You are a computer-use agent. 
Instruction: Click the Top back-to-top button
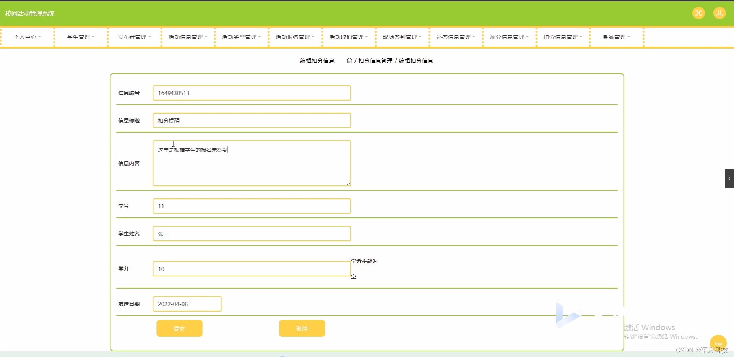pyautogui.click(x=718, y=343)
